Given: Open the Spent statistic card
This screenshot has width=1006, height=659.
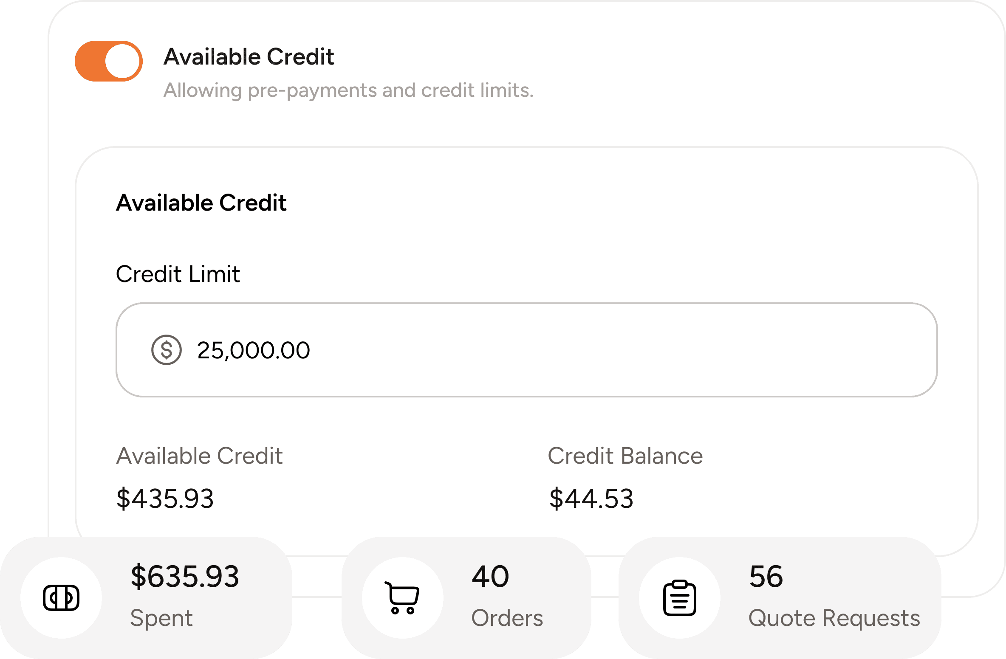Looking at the screenshot, I should point(147,597).
